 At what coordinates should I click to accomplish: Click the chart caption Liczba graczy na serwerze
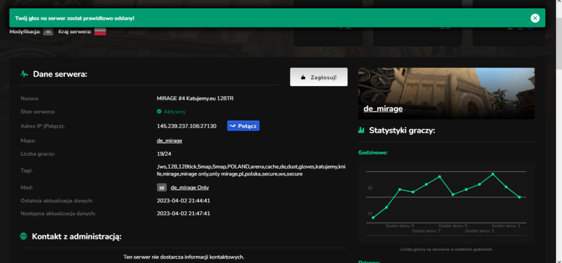[446, 249]
